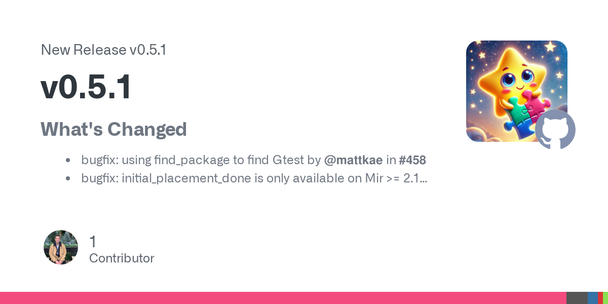
Task: Click the "New Release v0.5.1" subtitle
Action: [103, 50]
